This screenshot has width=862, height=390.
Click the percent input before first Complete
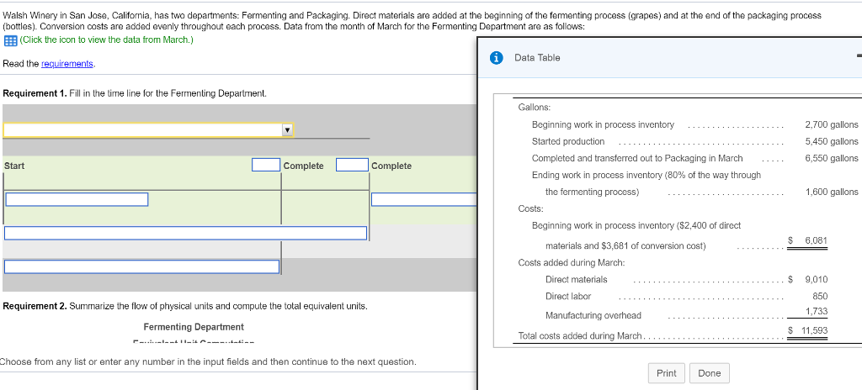coord(266,165)
